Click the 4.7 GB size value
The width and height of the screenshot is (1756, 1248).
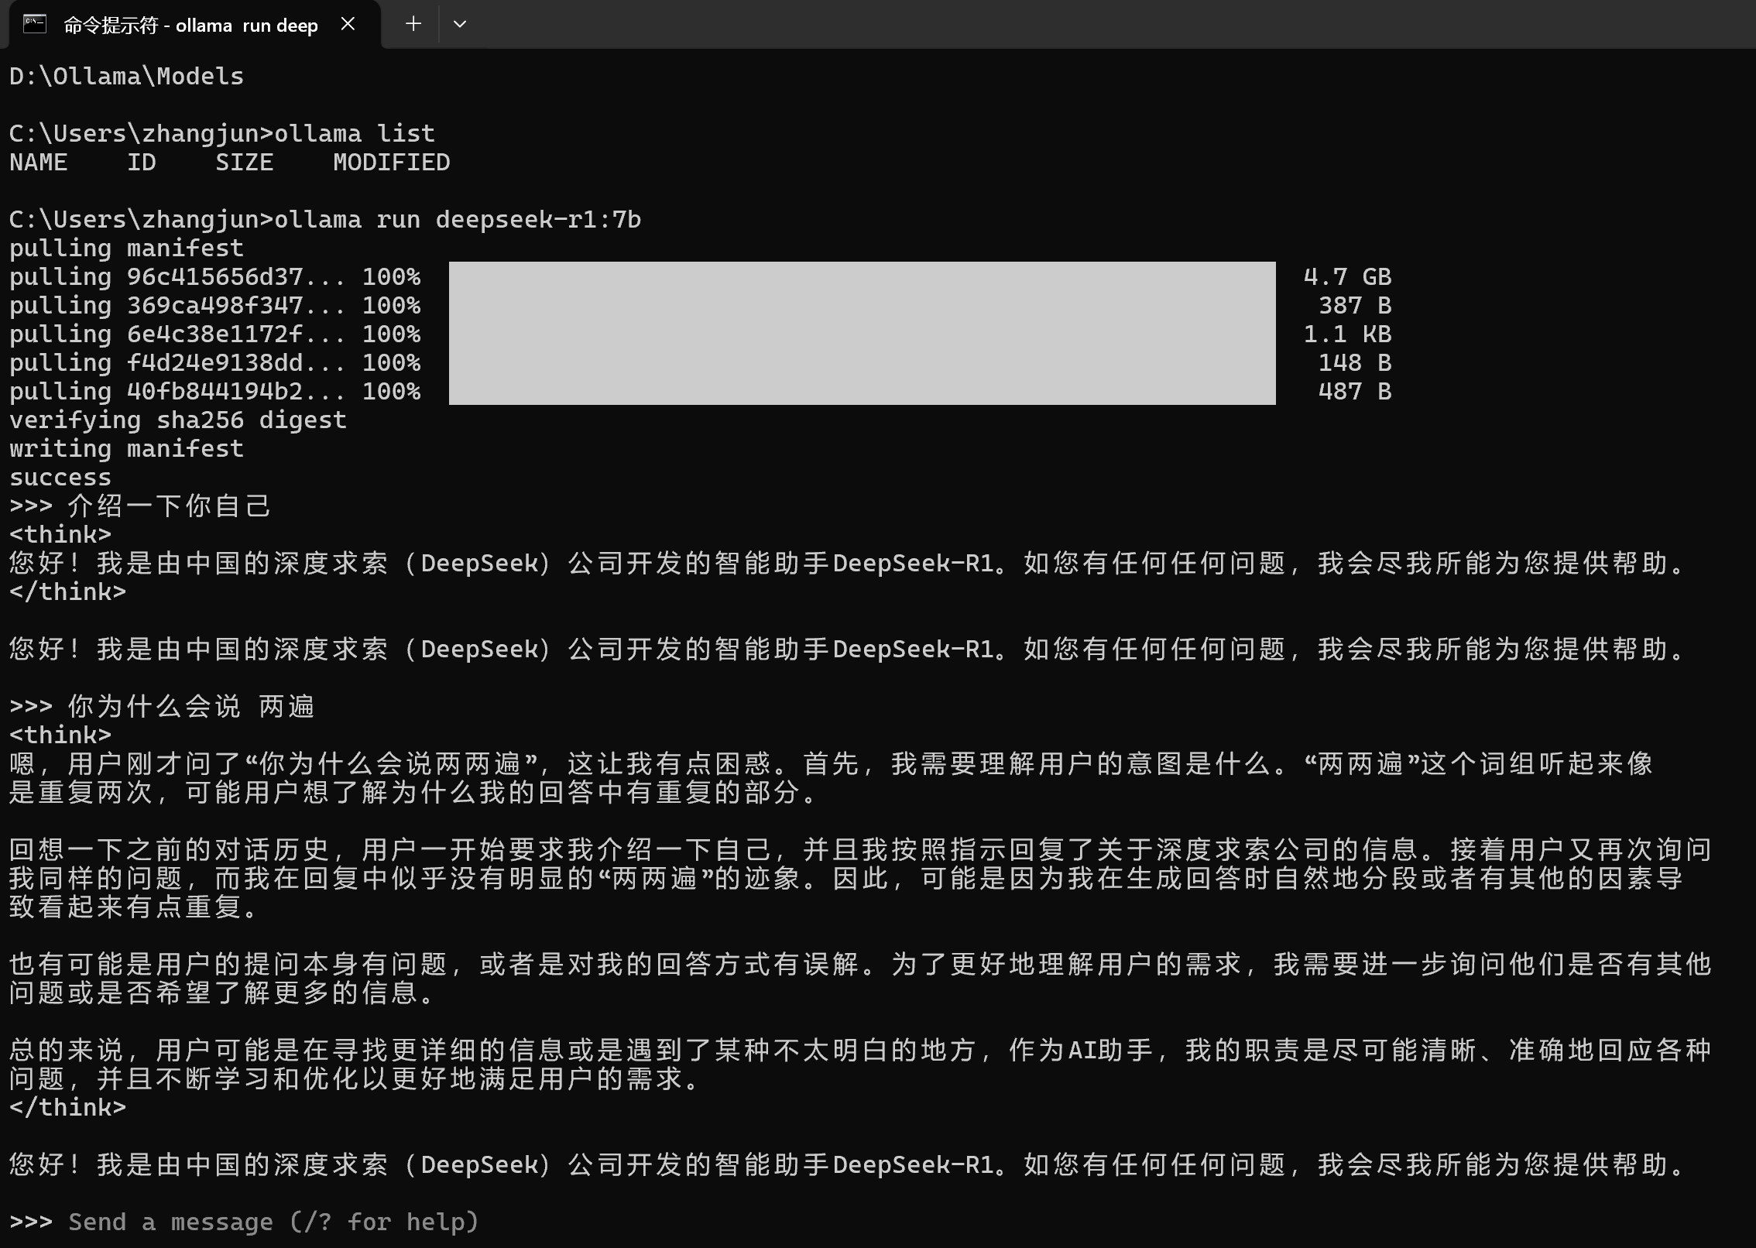coord(1347,276)
